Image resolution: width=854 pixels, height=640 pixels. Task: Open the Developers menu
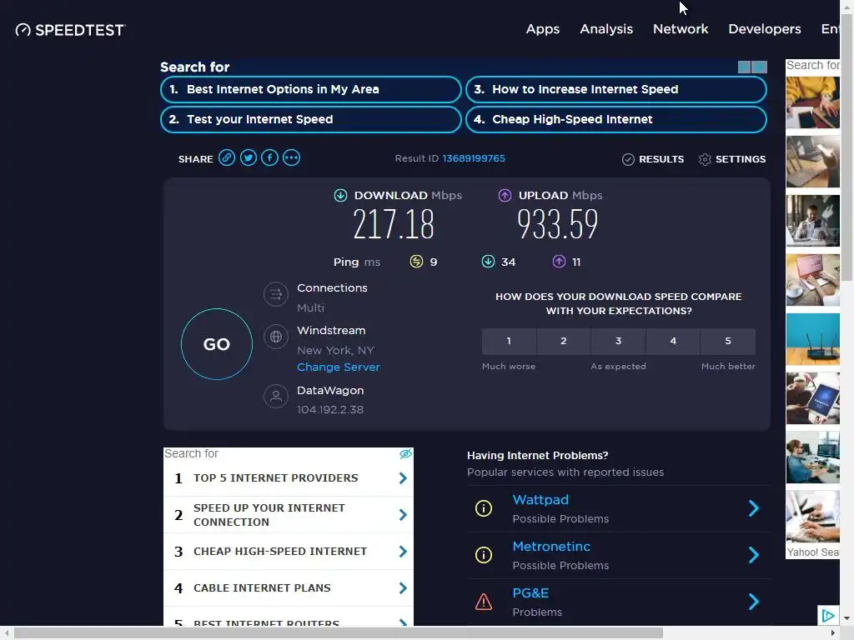point(765,29)
